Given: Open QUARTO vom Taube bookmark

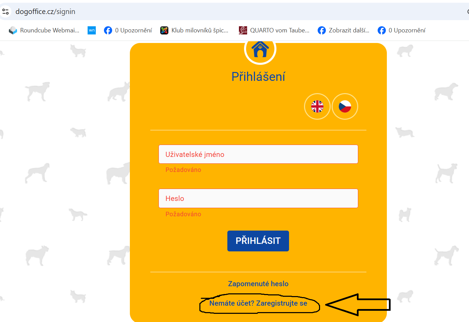Looking at the screenshot, I should pyautogui.click(x=274, y=30).
